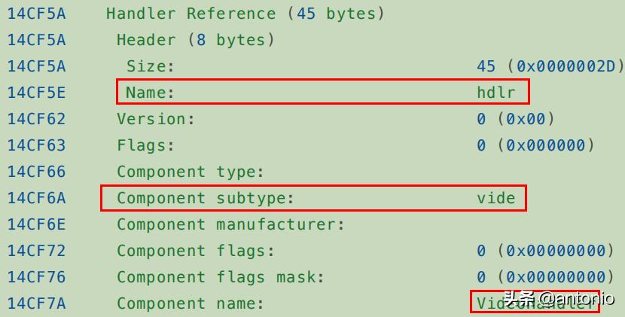The width and height of the screenshot is (625, 317).
Task: Click offset address 14CF72
Action: tap(37, 251)
